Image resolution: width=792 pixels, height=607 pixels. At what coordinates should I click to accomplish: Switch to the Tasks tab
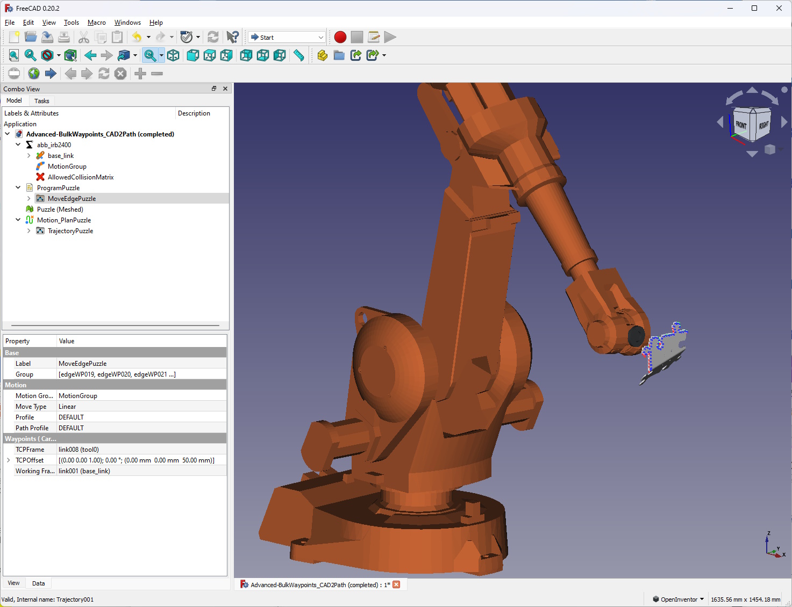[41, 101]
